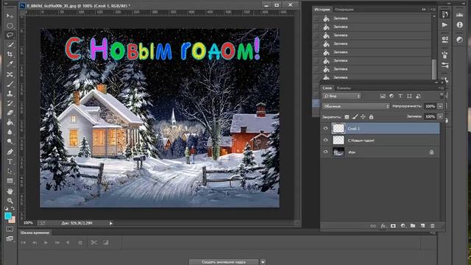The width and height of the screenshot is (471, 265).
Task: Open foreground cyan color swatch
Action: pos(8,216)
